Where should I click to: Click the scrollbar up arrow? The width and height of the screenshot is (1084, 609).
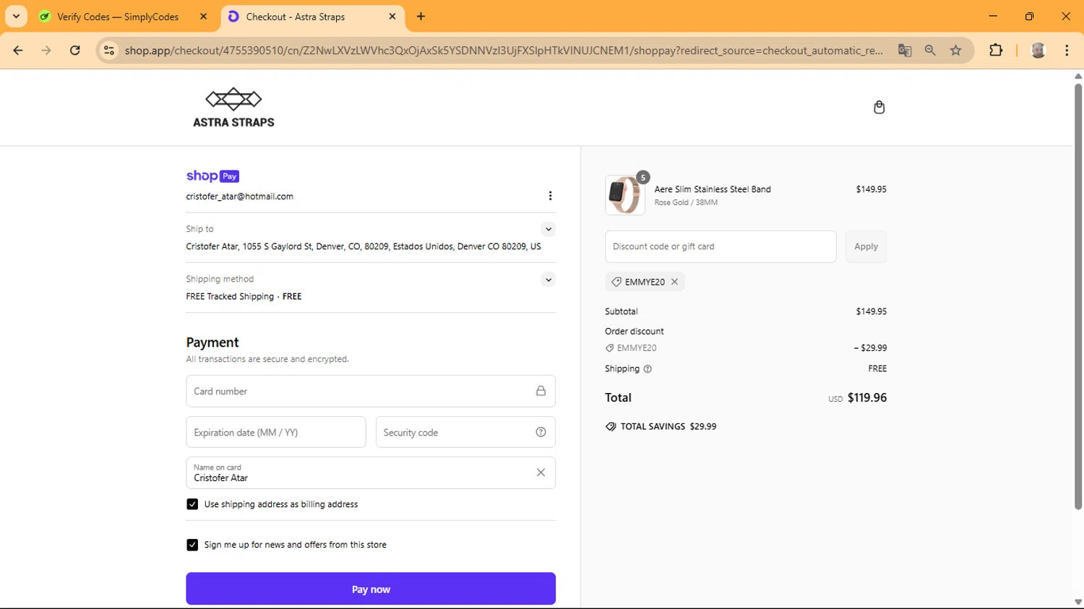1077,76
